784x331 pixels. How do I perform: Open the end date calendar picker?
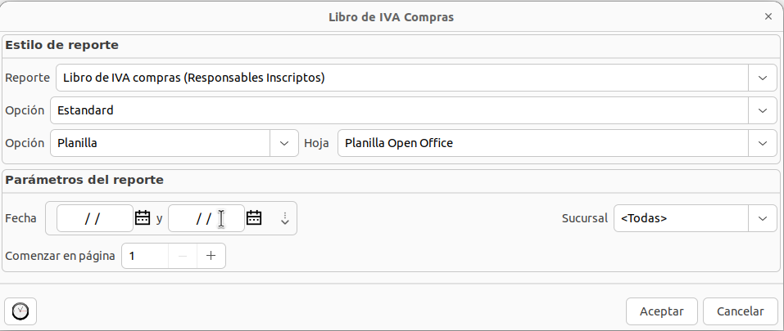(x=254, y=218)
